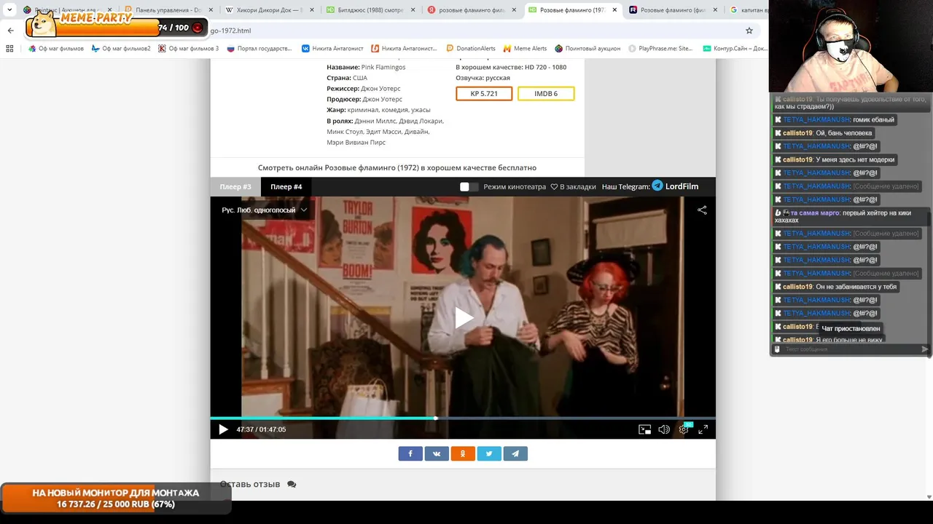933x524 pixels.
Task: Share via Telegram button
Action: pos(515,453)
